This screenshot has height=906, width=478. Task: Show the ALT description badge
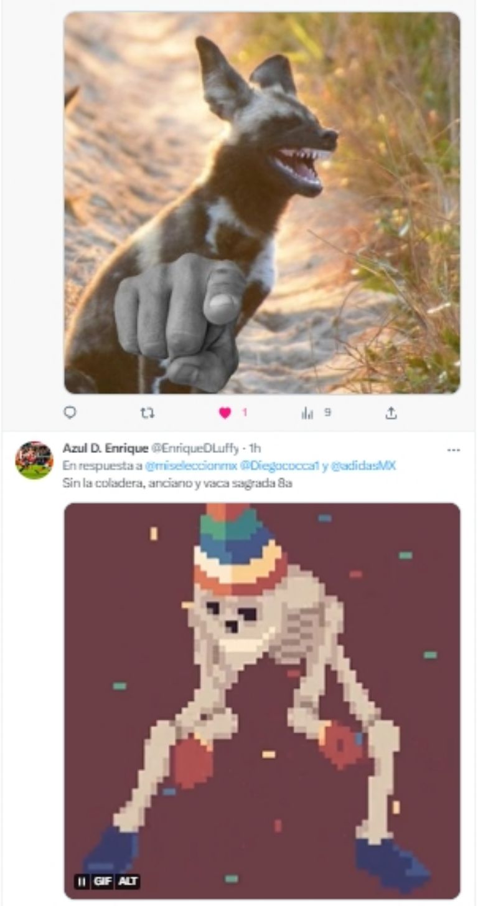[x=128, y=881]
